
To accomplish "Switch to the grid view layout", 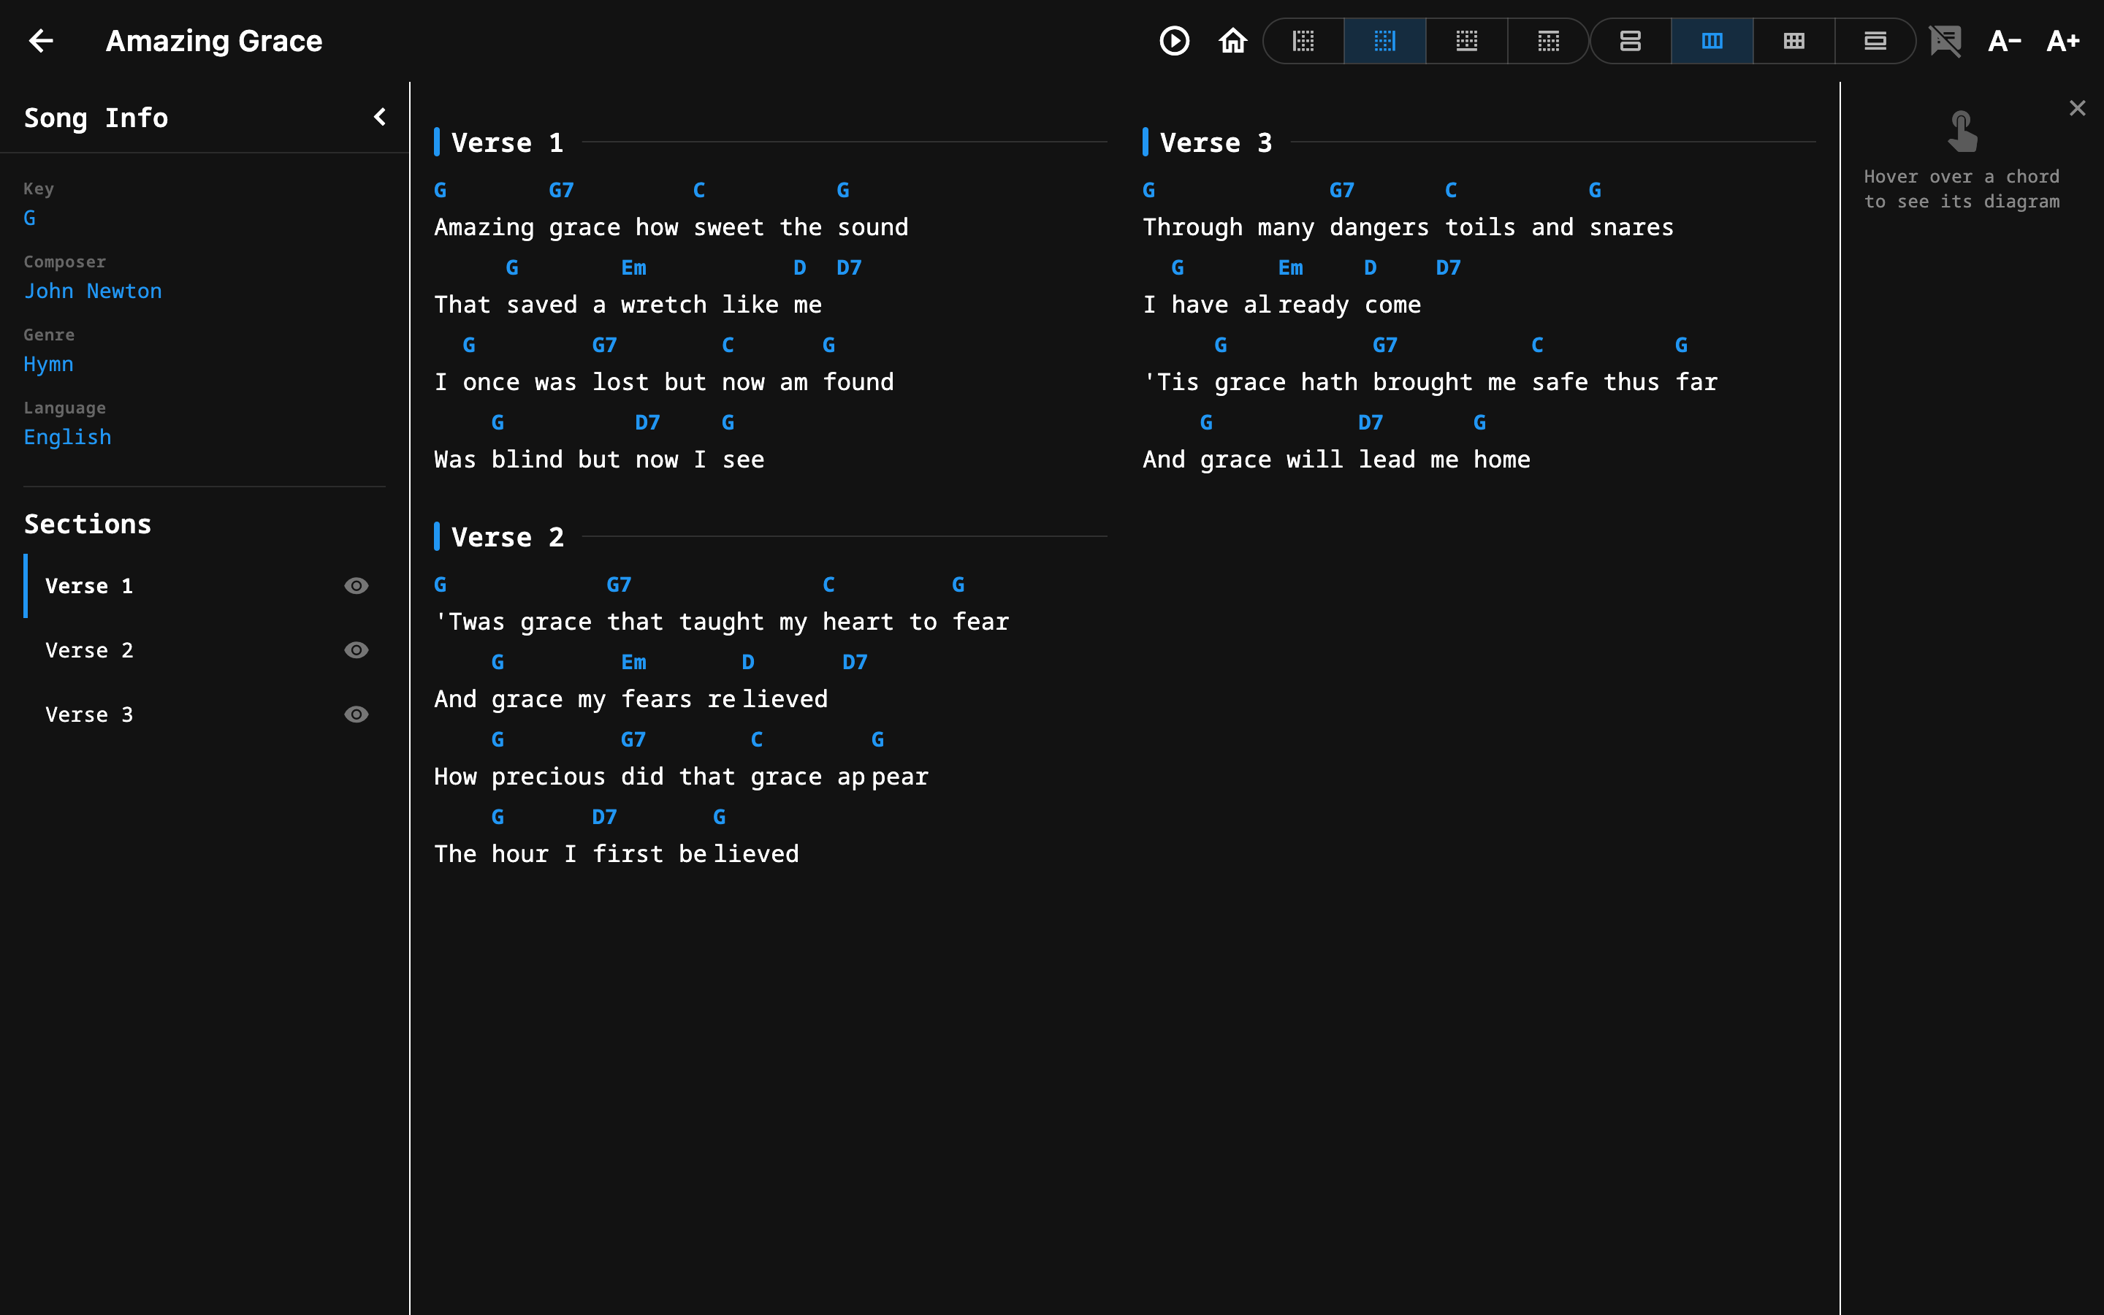I will coord(1792,40).
